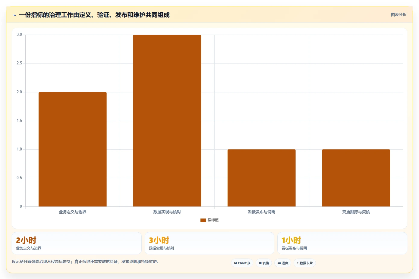Click the 表格 tag chip
This screenshot has width=419, height=279.
(x=264, y=263)
